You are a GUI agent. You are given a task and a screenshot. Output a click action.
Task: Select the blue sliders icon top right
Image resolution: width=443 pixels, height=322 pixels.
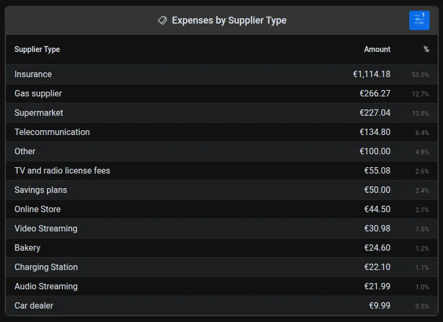coord(419,20)
